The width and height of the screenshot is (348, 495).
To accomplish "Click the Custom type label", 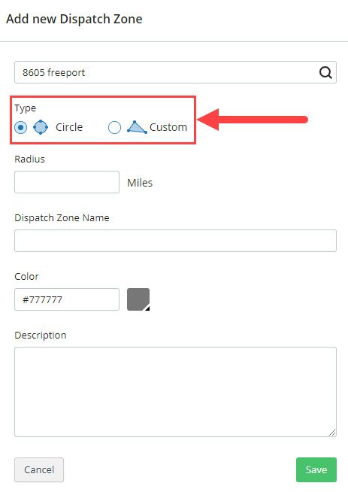I will [168, 127].
